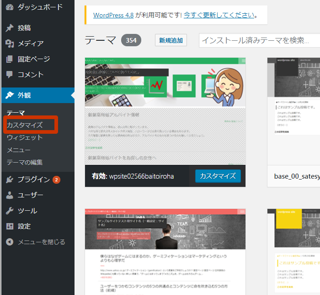This screenshot has height=295, width=320.
Task: Click the media icon beside メディア
Action: [x=10, y=44]
